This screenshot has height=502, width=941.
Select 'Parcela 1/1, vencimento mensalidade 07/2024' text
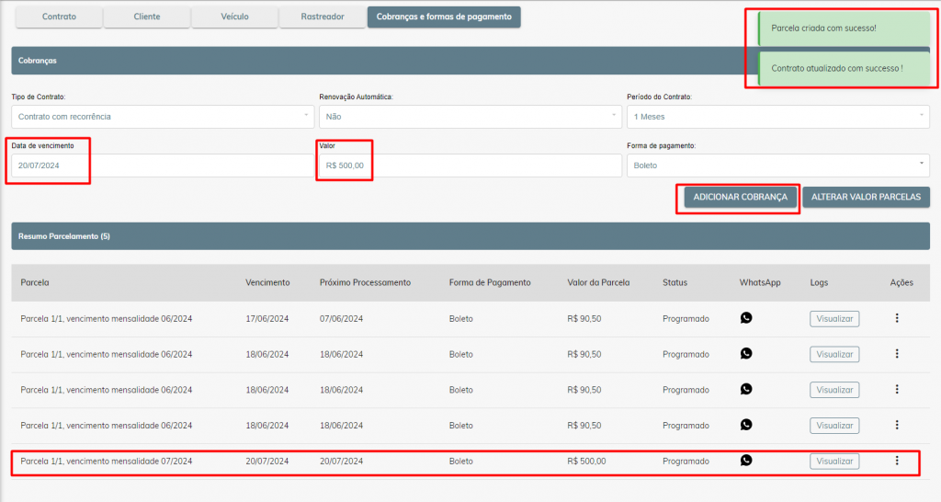[107, 462]
